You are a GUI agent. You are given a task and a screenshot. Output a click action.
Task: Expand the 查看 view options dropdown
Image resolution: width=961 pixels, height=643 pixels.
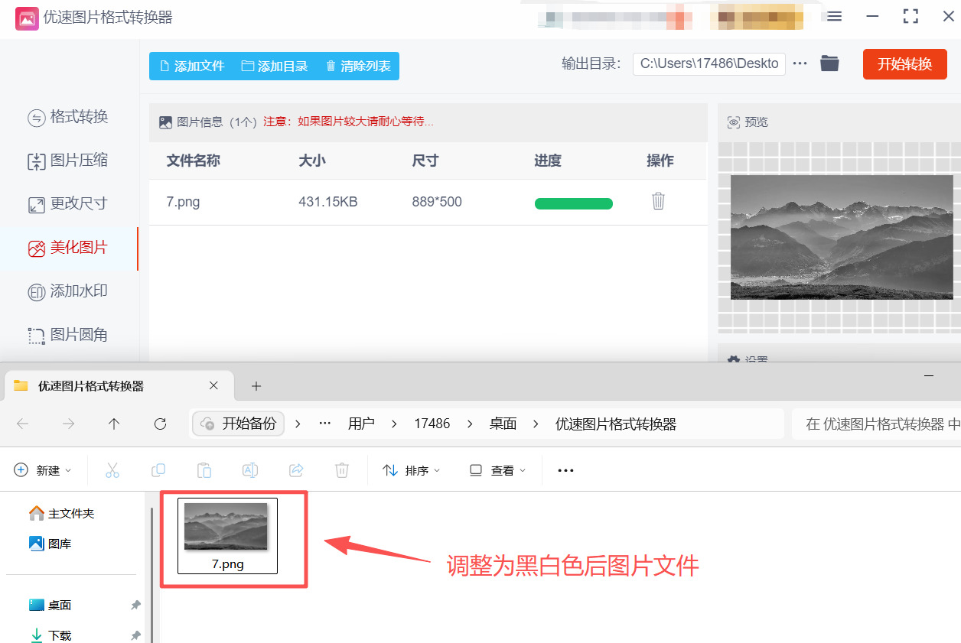497,470
